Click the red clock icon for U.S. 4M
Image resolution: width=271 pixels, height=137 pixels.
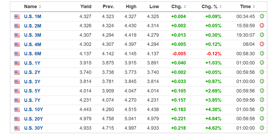pyautogui.click(x=262, y=44)
